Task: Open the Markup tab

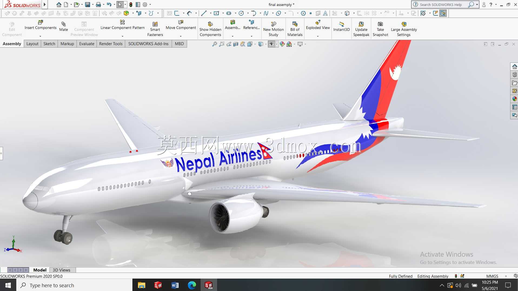Action: (67, 44)
